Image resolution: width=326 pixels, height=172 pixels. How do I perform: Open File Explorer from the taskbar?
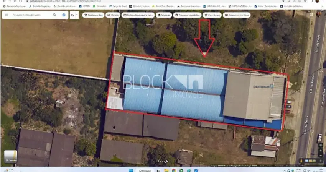click(x=166, y=170)
